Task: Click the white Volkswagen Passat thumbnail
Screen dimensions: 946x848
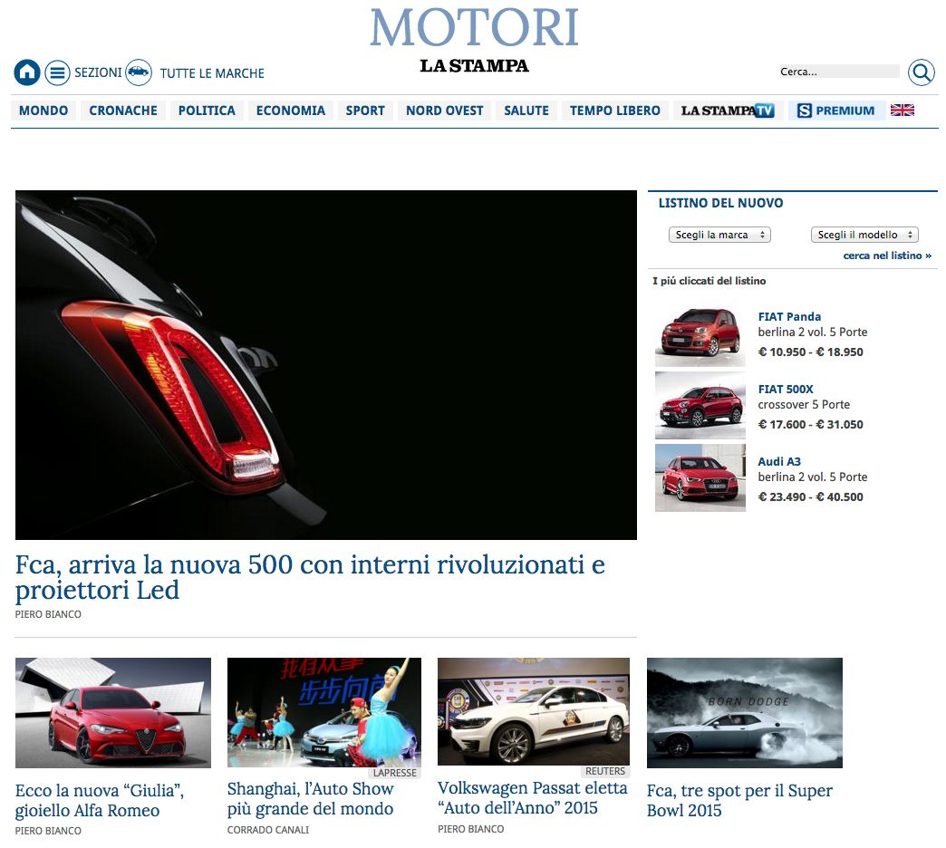Action: [x=534, y=712]
